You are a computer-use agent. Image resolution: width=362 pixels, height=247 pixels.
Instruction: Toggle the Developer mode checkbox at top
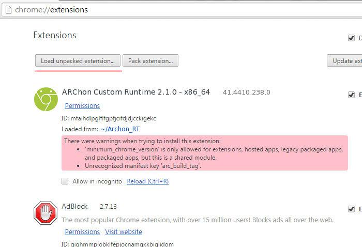click(351, 38)
